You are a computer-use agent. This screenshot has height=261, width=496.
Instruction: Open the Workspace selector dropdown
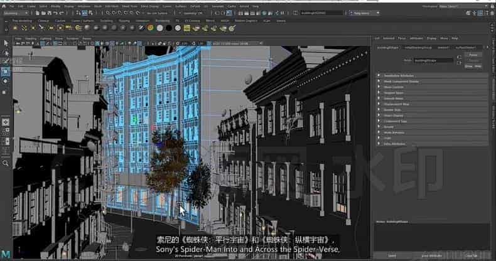click(462, 6)
